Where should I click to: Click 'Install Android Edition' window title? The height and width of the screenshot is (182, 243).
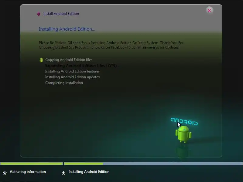point(61,14)
